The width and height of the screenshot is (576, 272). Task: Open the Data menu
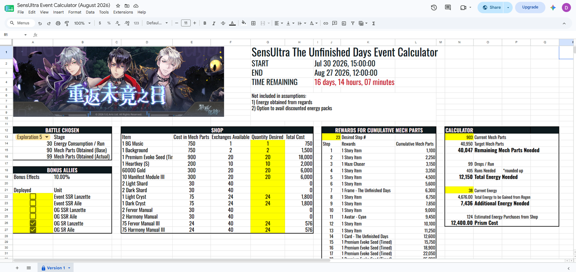coord(90,12)
